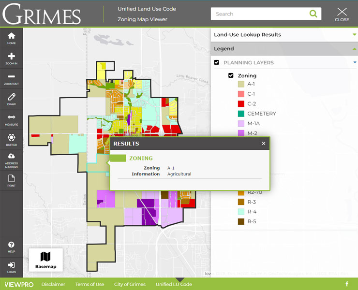
Task: Click the 'Unified Land Use Code' title
Action: (147, 9)
